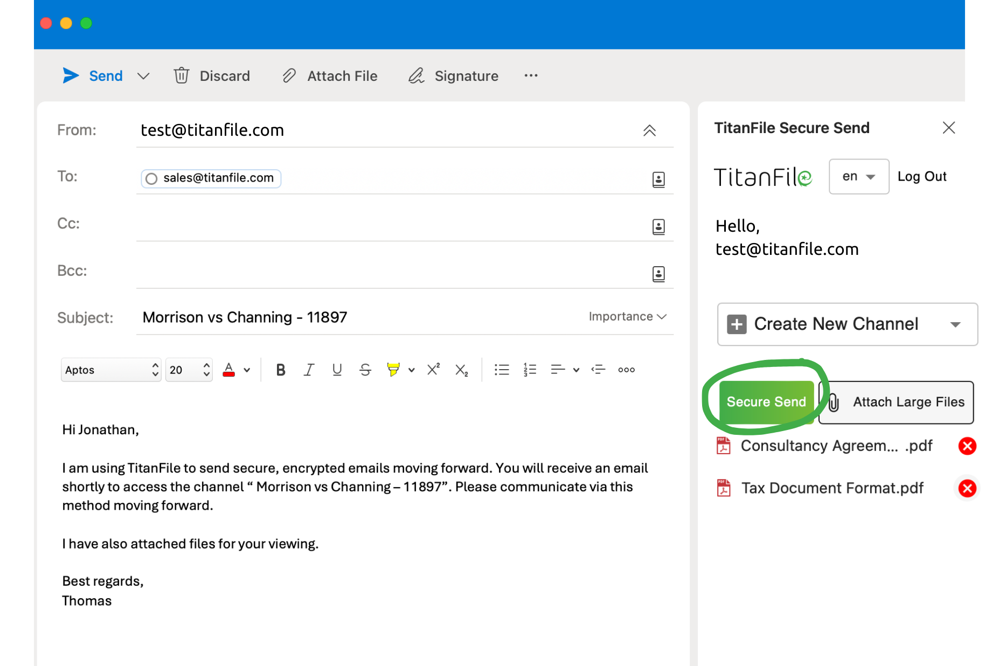
Task: Open the font size 20 selector
Action: point(189,370)
